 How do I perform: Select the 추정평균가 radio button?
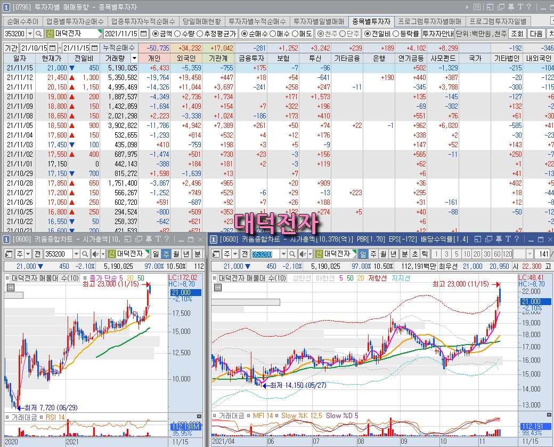click(x=200, y=34)
